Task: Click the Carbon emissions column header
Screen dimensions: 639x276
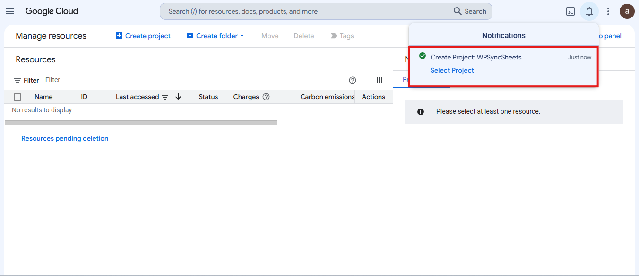Action: click(328, 97)
